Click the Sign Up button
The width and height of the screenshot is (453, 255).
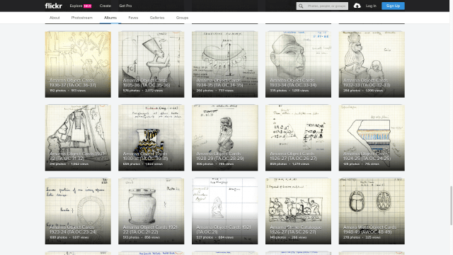tap(393, 6)
